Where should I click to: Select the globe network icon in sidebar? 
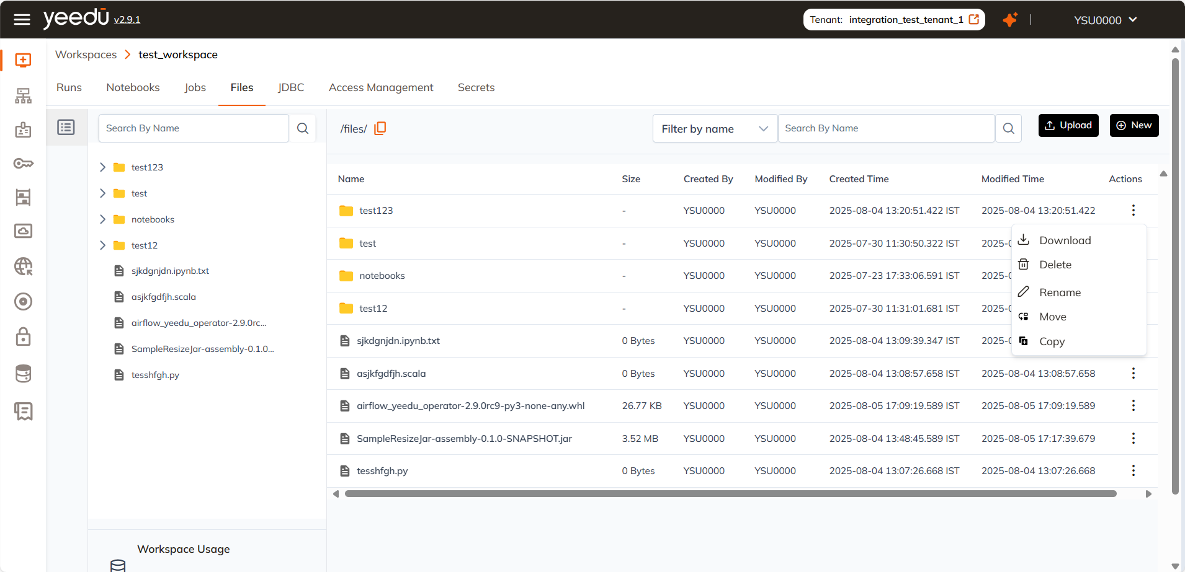click(x=23, y=266)
